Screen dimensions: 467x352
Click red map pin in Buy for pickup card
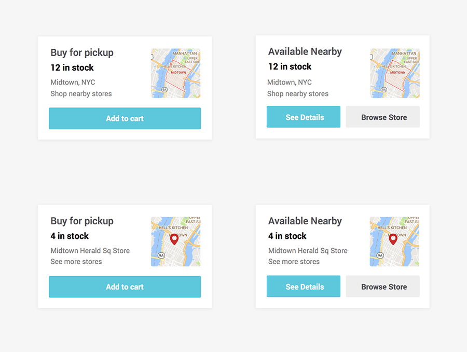174,239
